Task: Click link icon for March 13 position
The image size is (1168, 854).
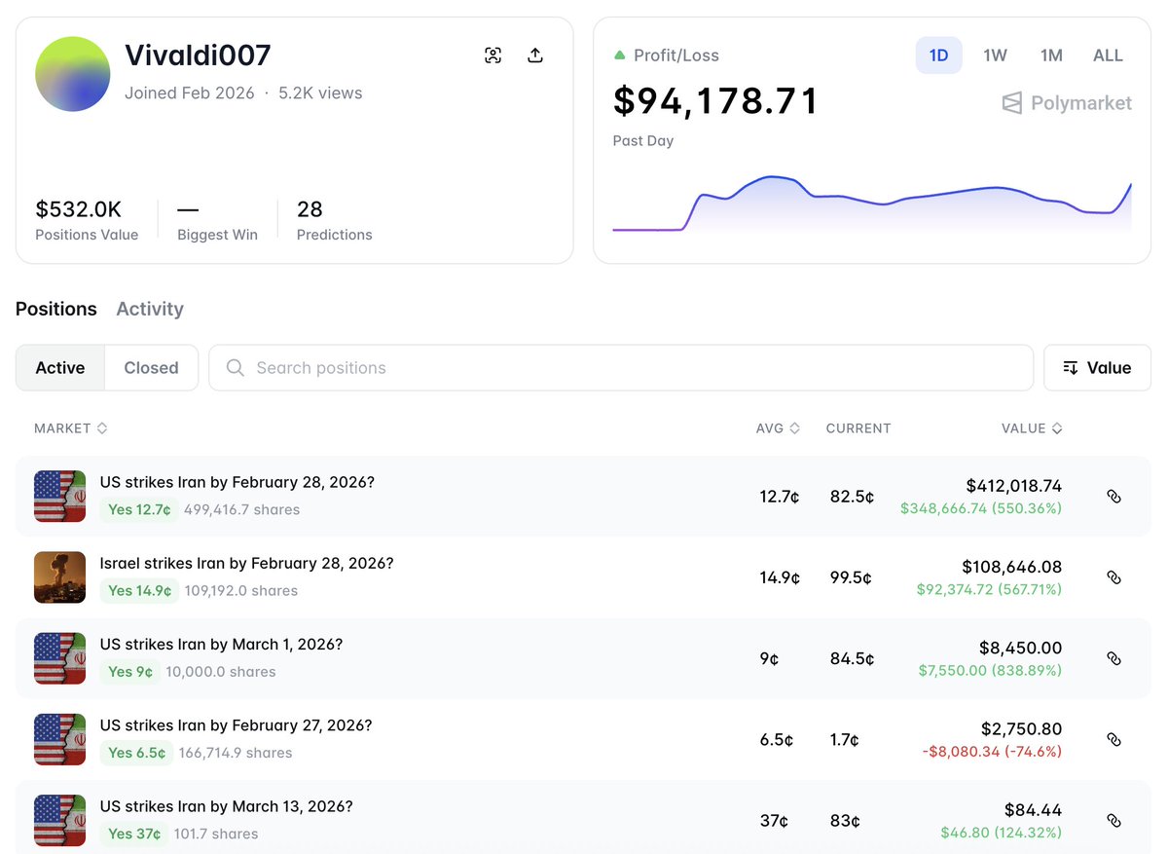Action: pos(1113,820)
